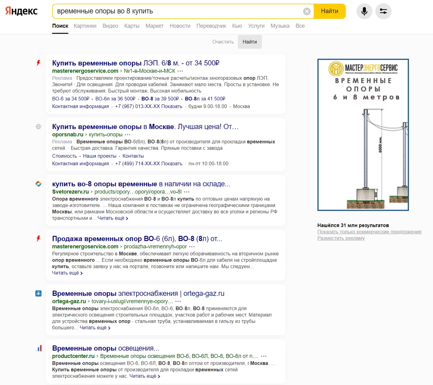Viewport: 433px width, 385px height.
Task: Expand Читать ещё in productcenter.ru snippet
Action: tap(145, 376)
